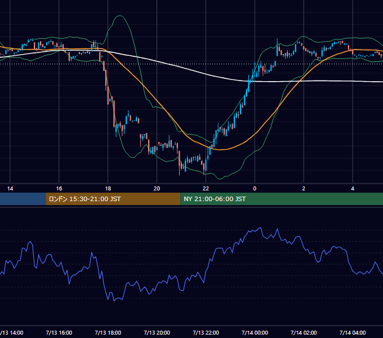Click the 7/13 14:00 label on lower axis
The width and height of the screenshot is (383, 338).
11,332
